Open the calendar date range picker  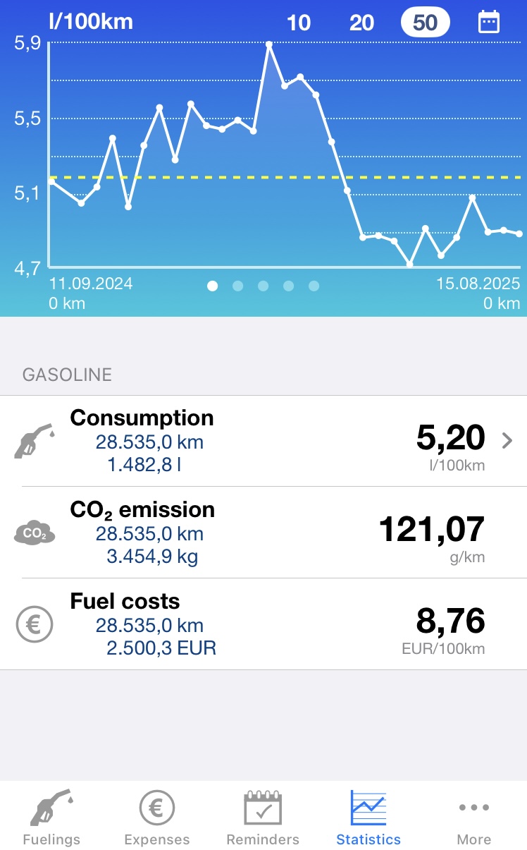tap(488, 22)
